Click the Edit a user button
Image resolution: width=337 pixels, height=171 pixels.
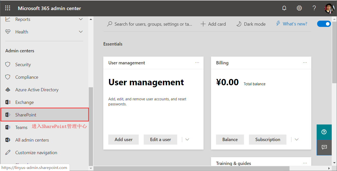[160, 140]
